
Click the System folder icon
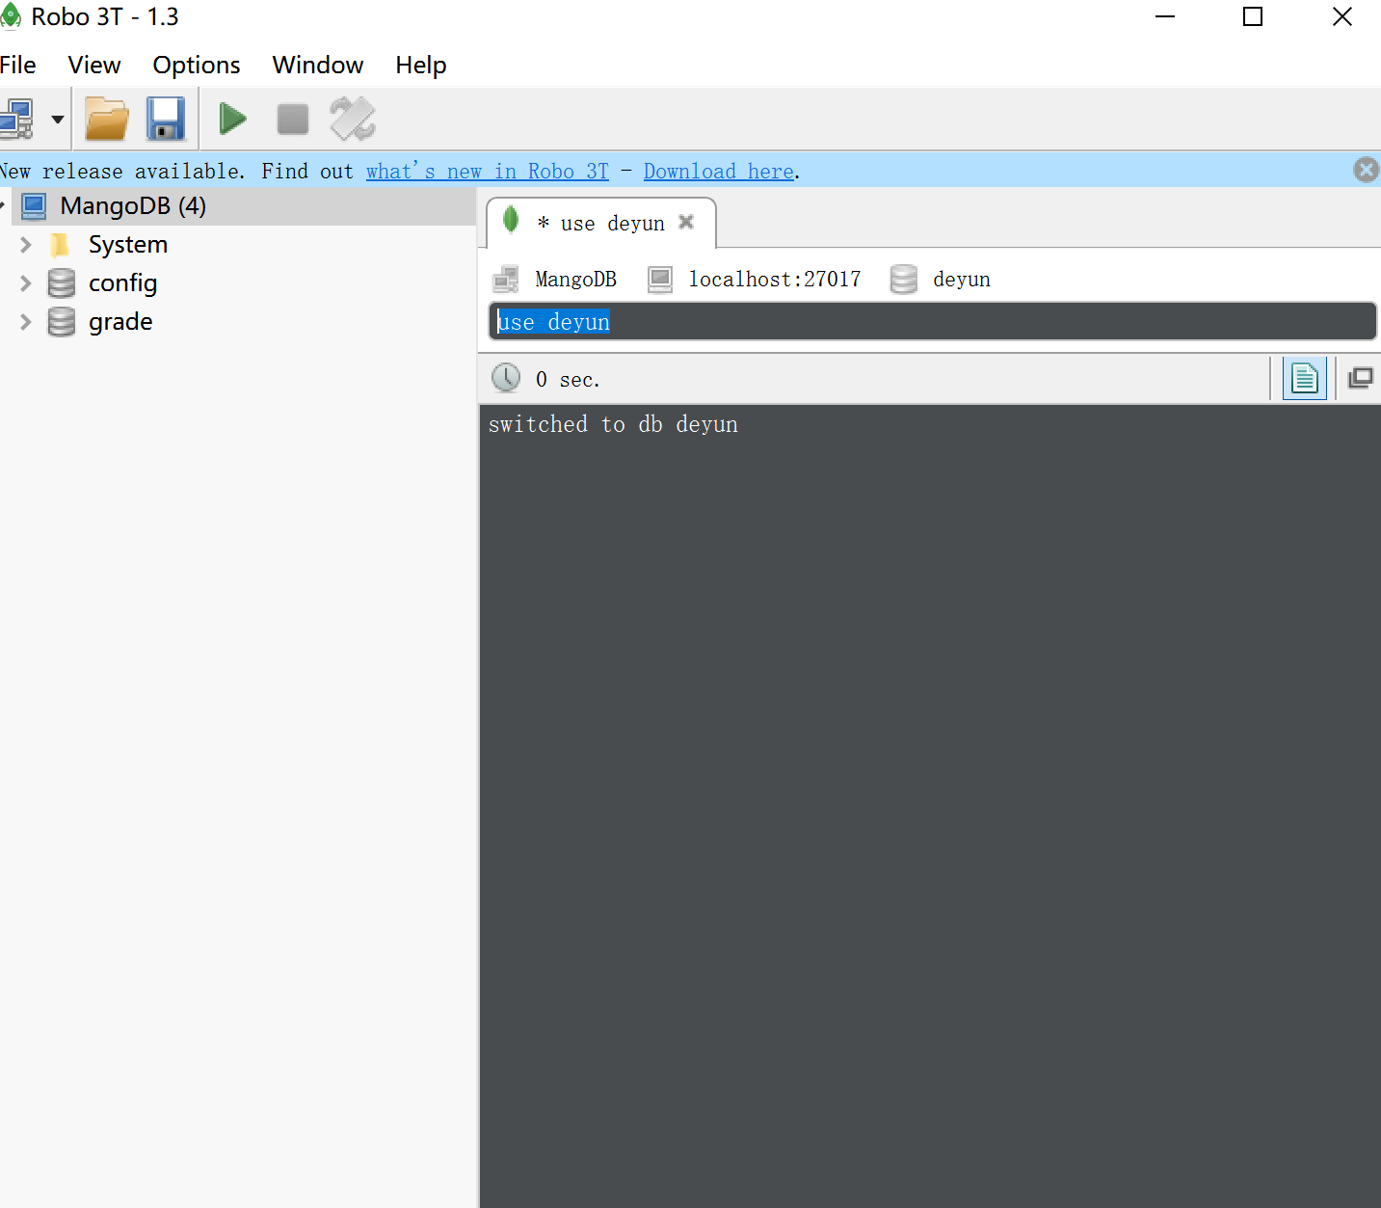[61, 245]
